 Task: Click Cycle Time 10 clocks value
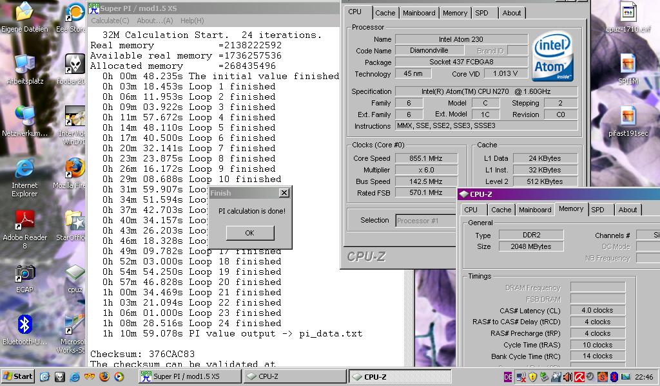pyautogui.click(x=597, y=345)
